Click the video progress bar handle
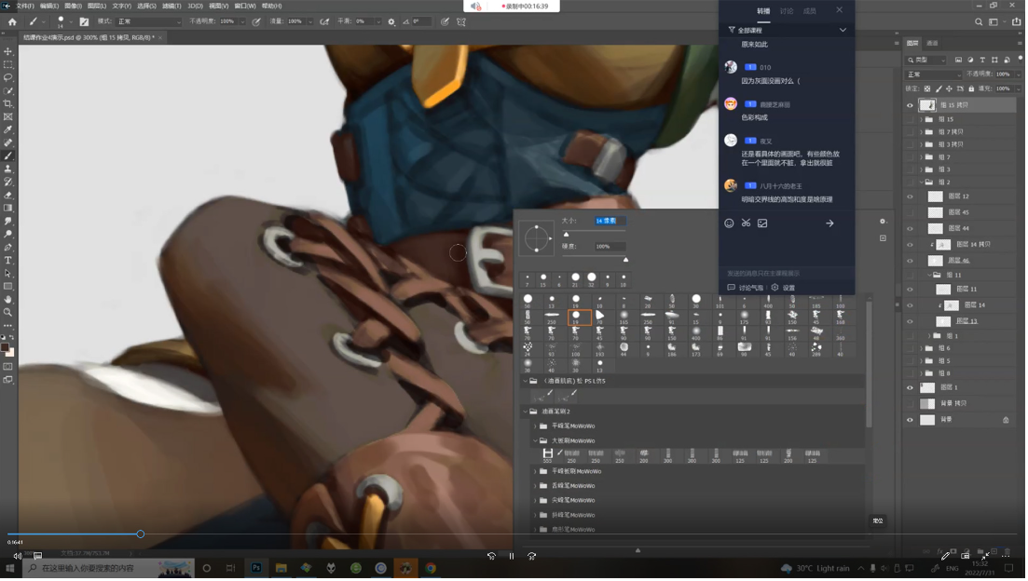The width and height of the screenshot is (1028, 581). tap(141, 534)
